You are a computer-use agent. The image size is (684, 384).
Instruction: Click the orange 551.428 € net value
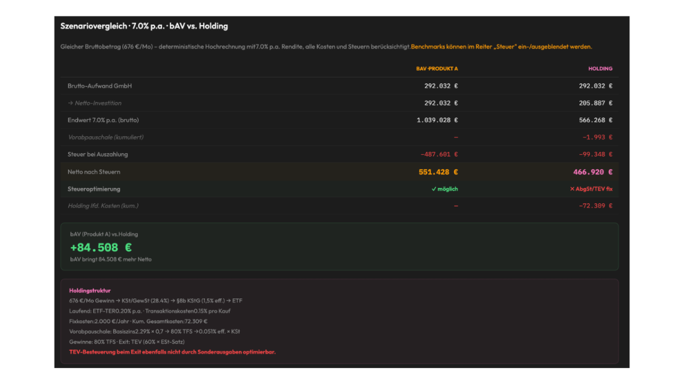point(438,172)
